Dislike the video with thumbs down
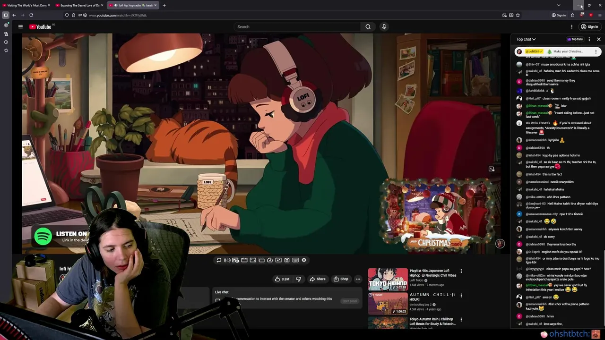The height and width of the screenshot is (340, 605). pyautogui.click(x=298, y=279)
